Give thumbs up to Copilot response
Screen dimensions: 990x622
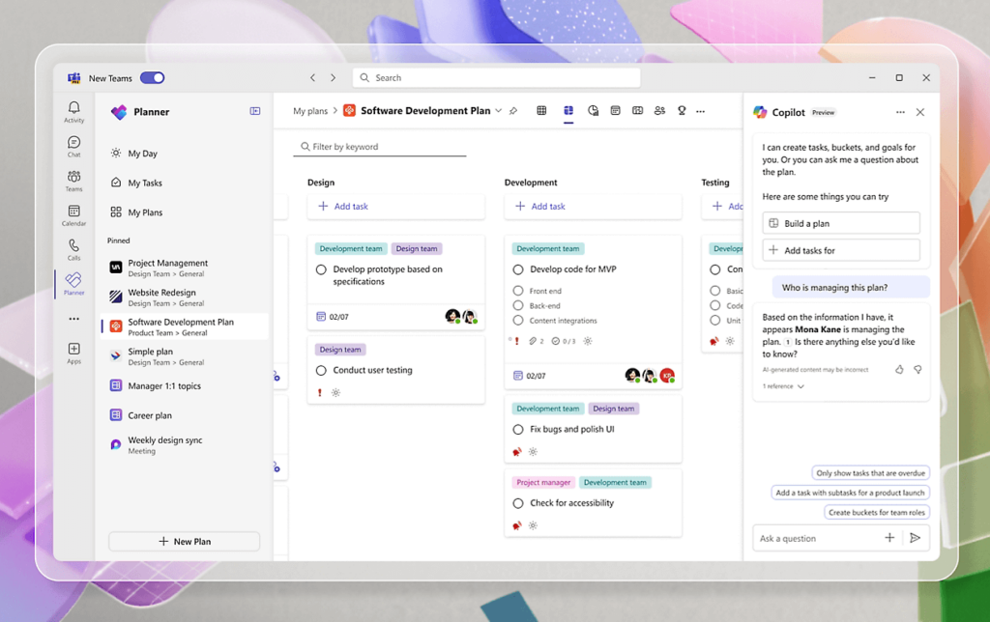(x=899, y=369)
